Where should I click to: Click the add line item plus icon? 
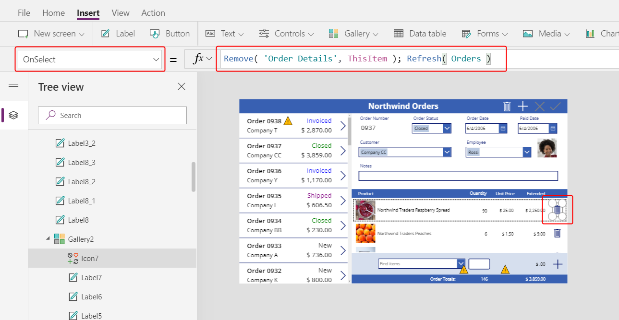coord(558,264)
